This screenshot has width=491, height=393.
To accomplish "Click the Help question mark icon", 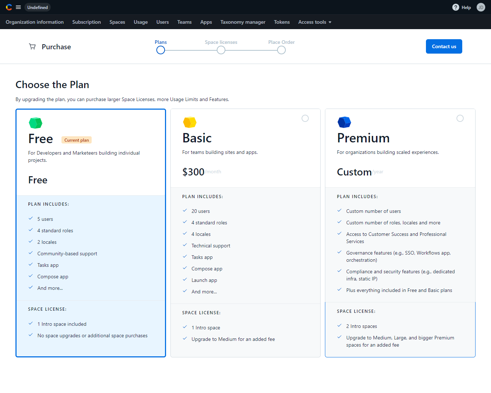I will tap(456, 7).
